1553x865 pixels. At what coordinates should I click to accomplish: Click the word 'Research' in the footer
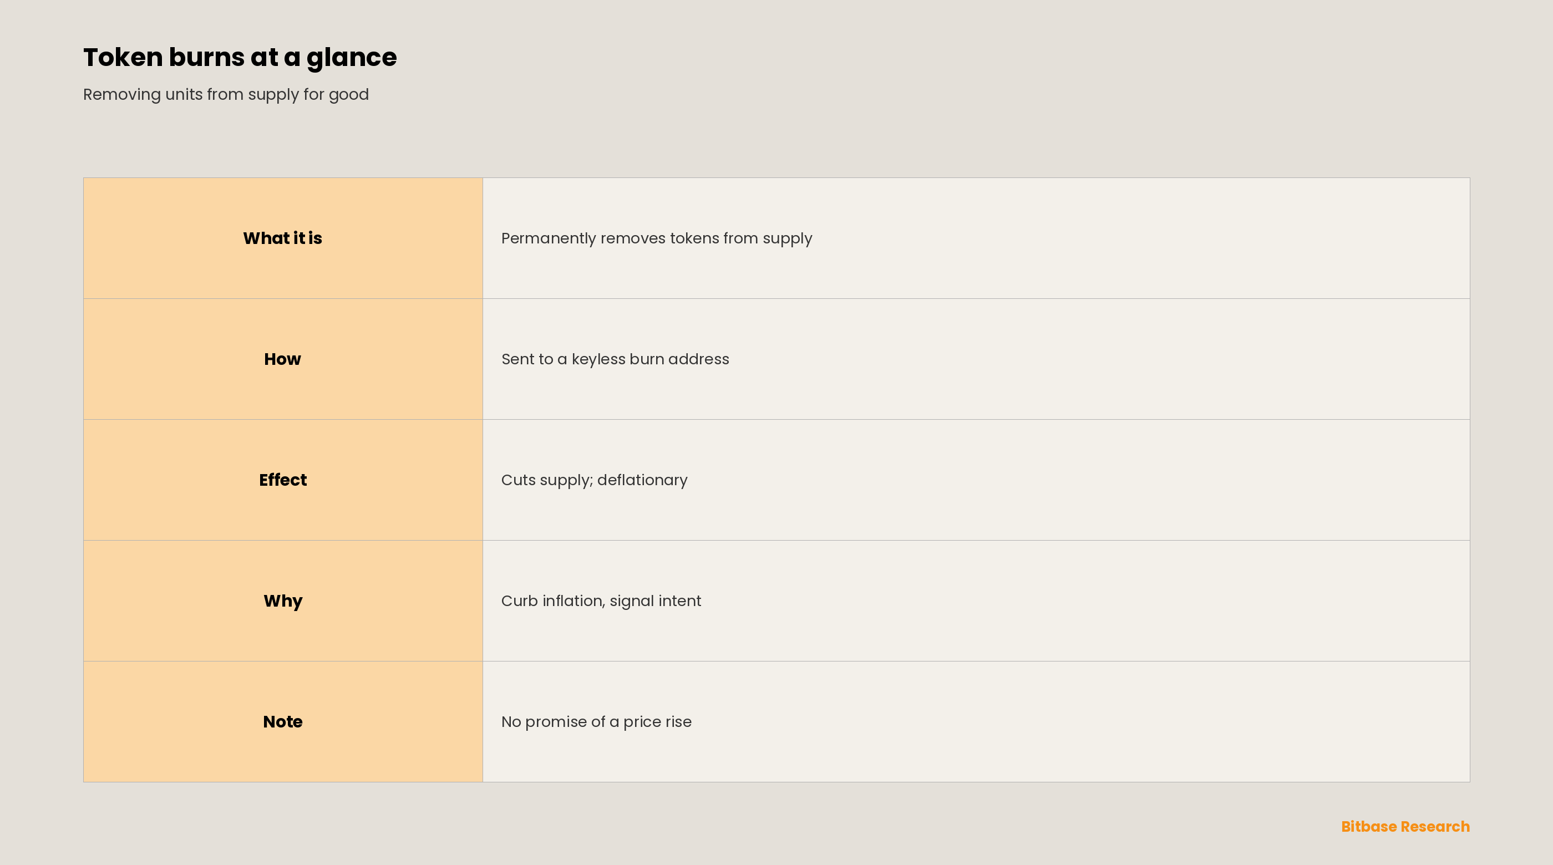tap(1435, 826)
